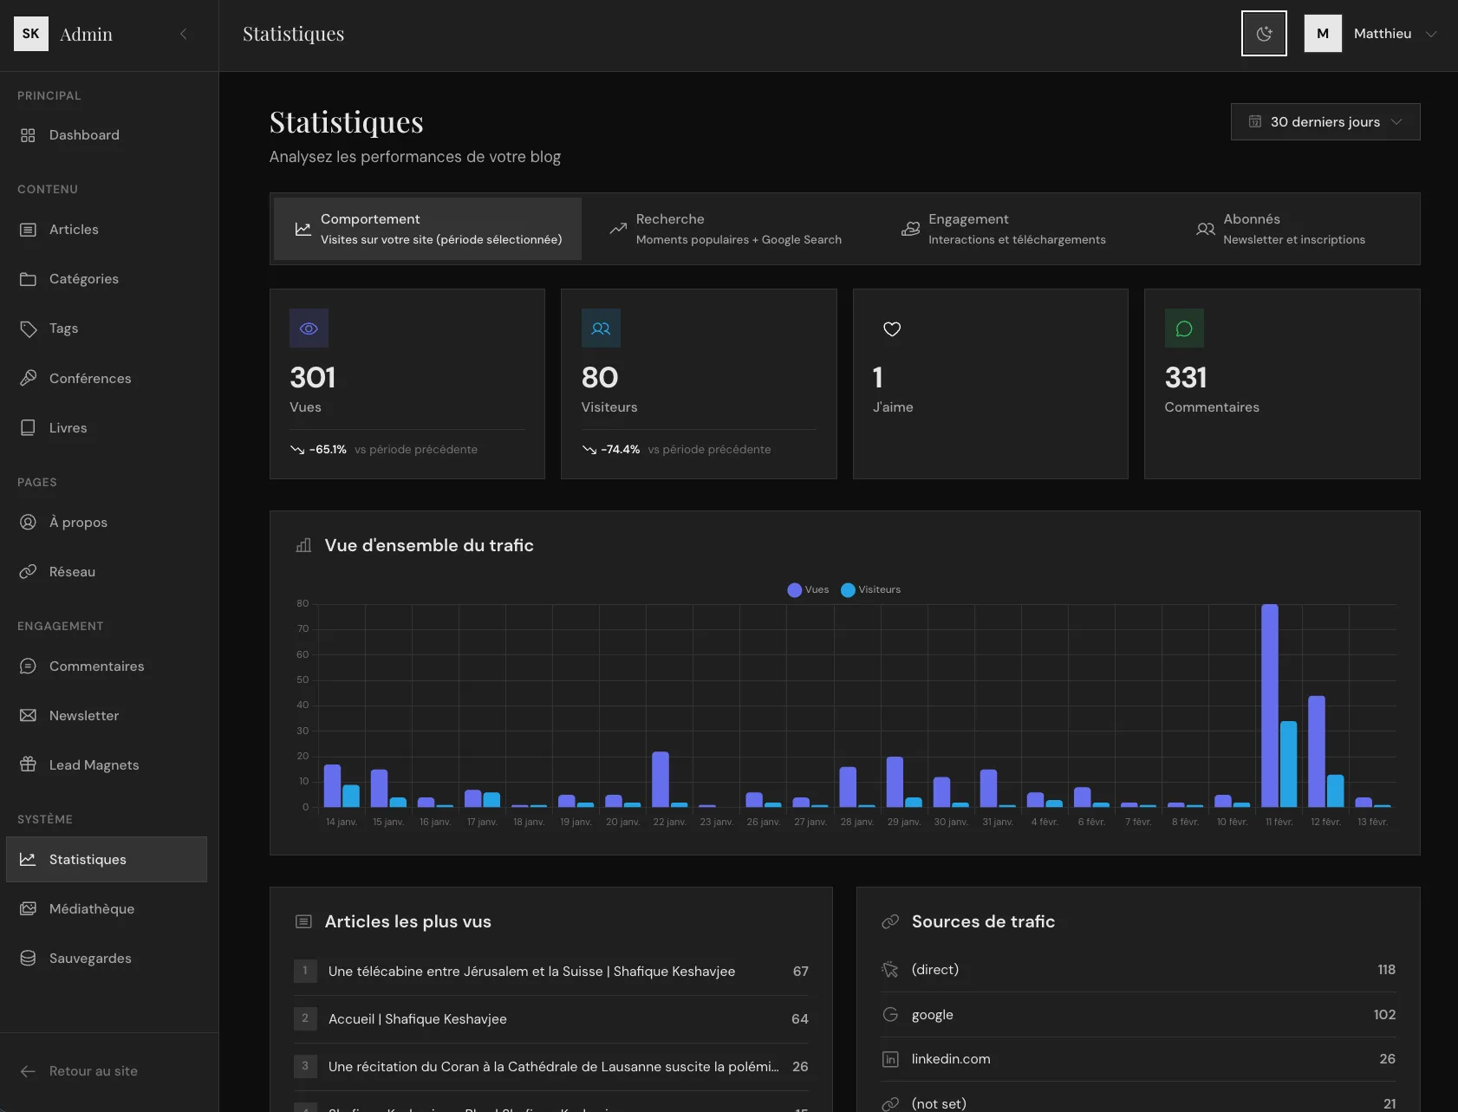Open Newsletter via the envelope icon
Screen dimensions: 1458x1112
point(29,715)
